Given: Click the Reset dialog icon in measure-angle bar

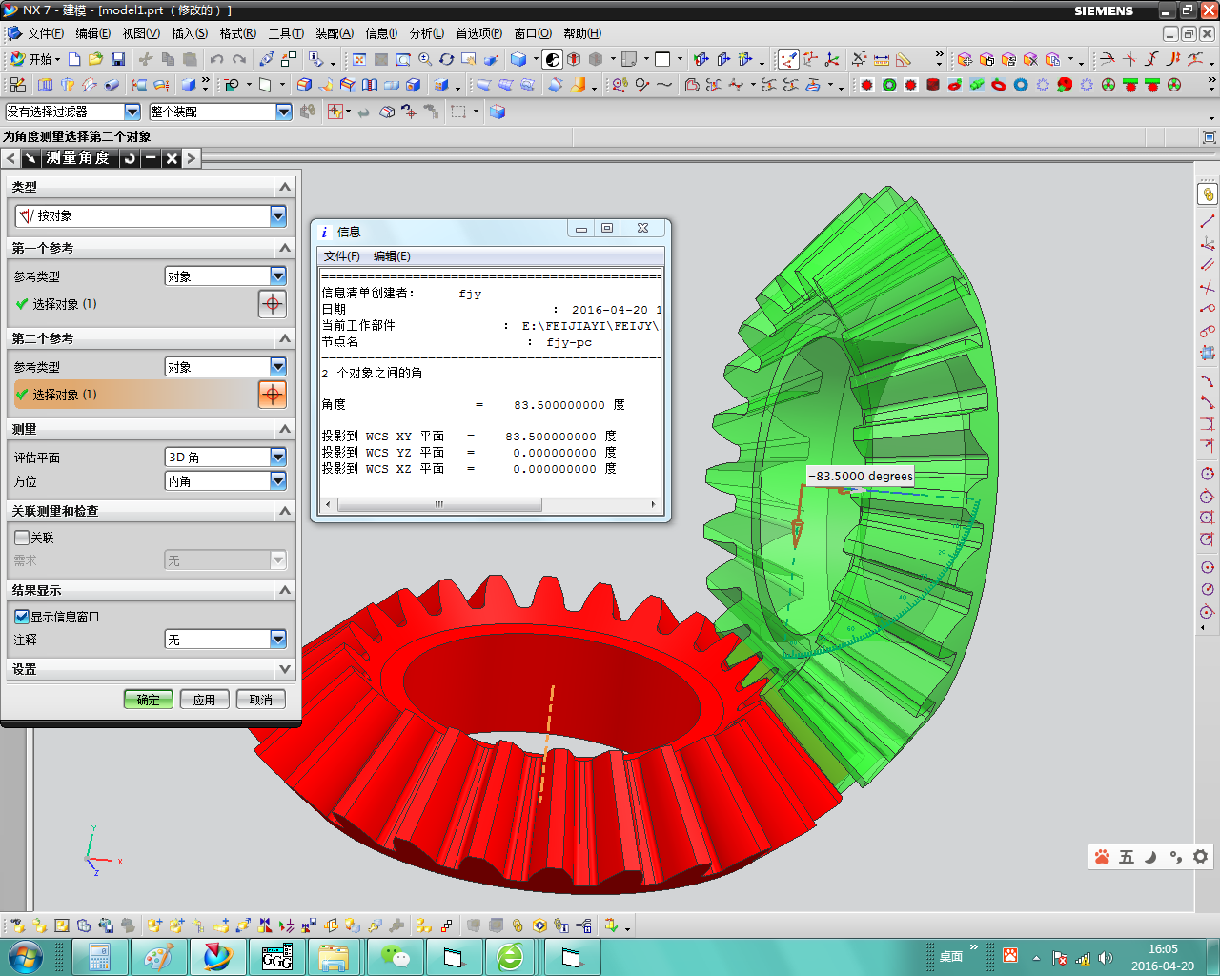Looking at the screenshot, I should pyautogui.click(x=130, y=158).
